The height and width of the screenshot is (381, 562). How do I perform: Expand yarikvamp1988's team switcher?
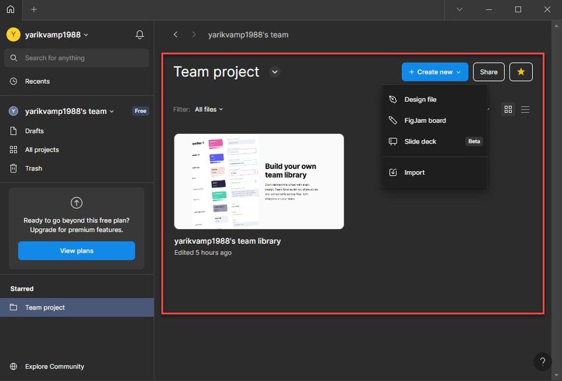pos(112,111)
